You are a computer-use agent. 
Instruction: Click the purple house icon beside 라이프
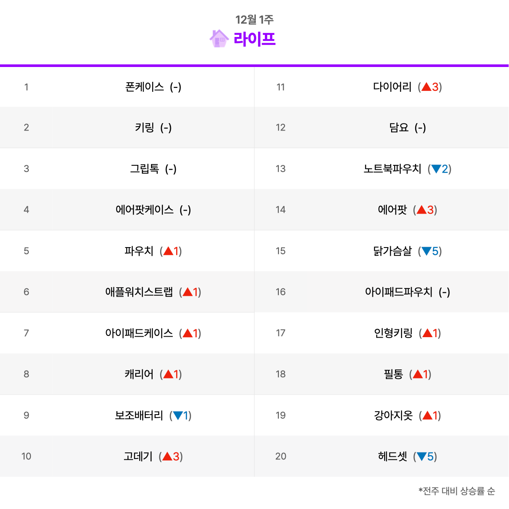click(x=219, y=39)
